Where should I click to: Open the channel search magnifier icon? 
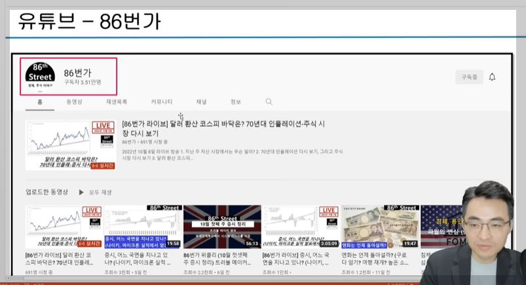pos(269,102)
